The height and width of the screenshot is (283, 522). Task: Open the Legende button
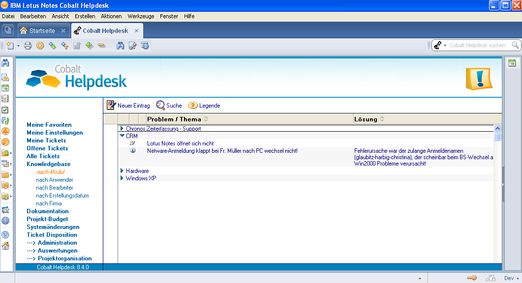(204, 106)
